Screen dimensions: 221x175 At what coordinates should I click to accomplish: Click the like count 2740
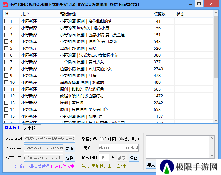[x=158, y=69]
